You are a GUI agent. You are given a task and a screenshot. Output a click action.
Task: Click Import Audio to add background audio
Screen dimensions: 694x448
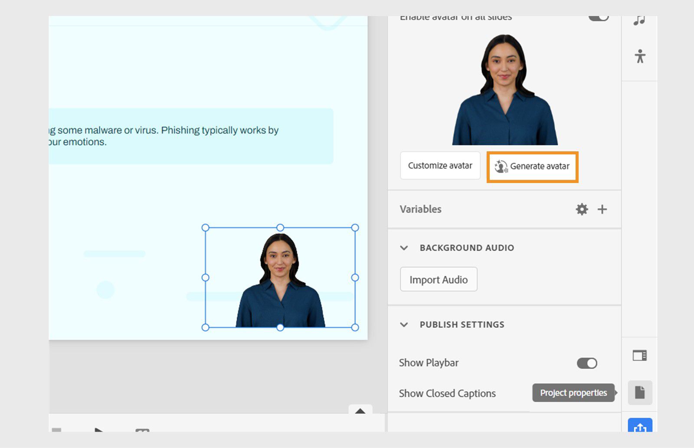[x=439, y=279]
